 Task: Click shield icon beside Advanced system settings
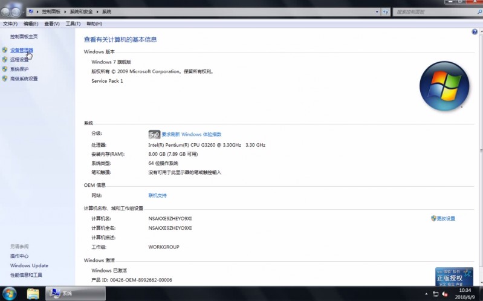[x=5, y=79]
